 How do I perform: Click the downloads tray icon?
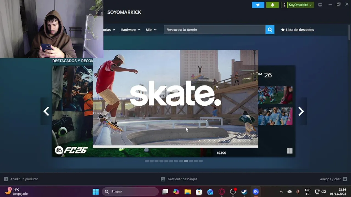pos(163,179)
